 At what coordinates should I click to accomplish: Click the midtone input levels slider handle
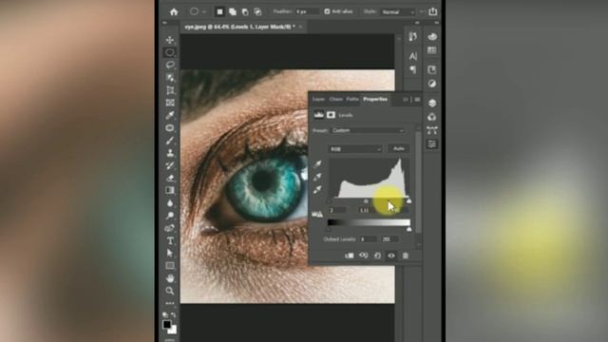coord(366,200)
